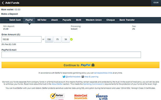The height and width of the screenshot is (100, 161).
Task: Click the Processing Instant value
Action: point(74,29)
